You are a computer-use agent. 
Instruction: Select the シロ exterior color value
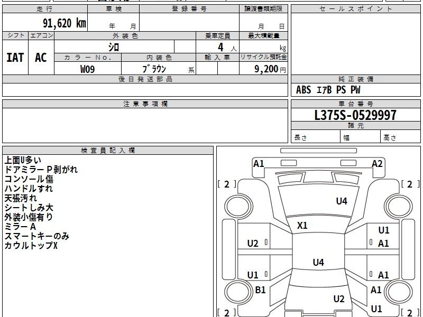click(x=114, y=47)
